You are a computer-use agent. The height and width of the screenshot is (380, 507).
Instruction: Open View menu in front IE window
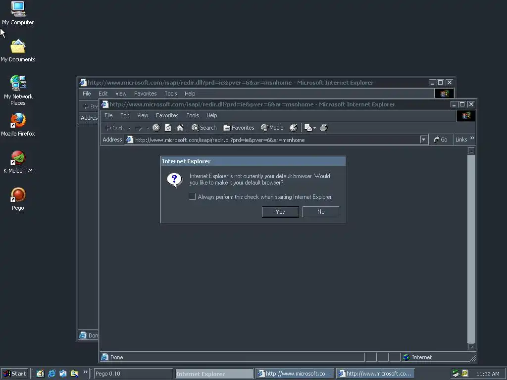(143, 115)
